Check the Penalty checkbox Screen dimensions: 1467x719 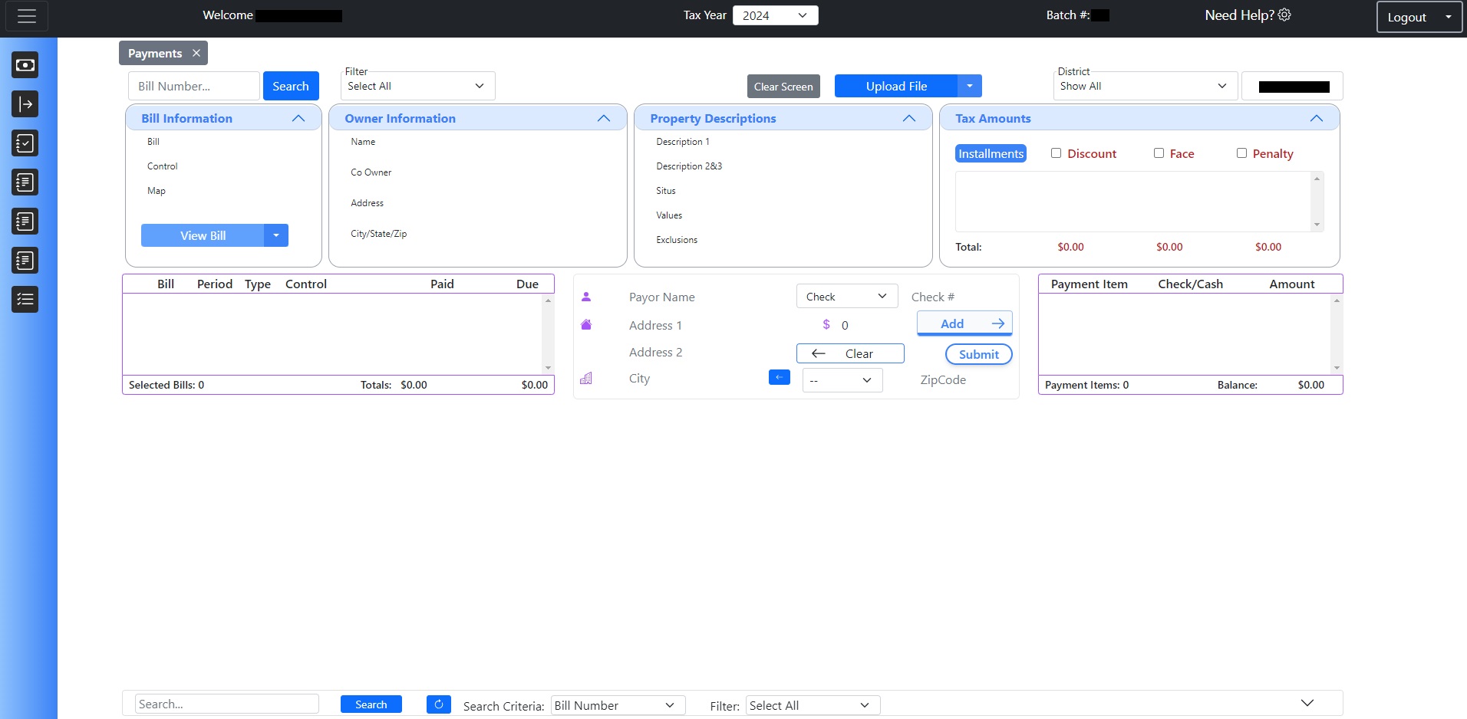(1241, 153)
